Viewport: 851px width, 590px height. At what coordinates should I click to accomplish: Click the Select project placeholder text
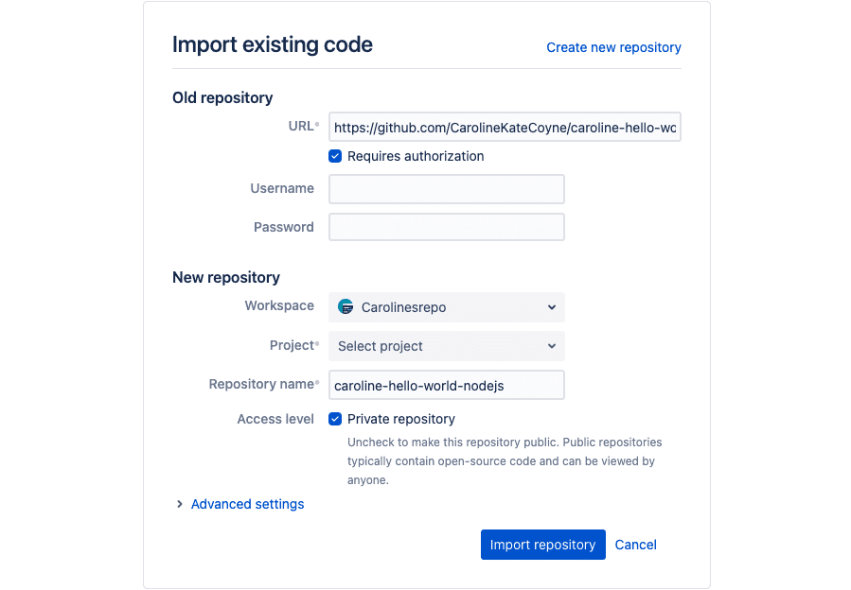379,346
